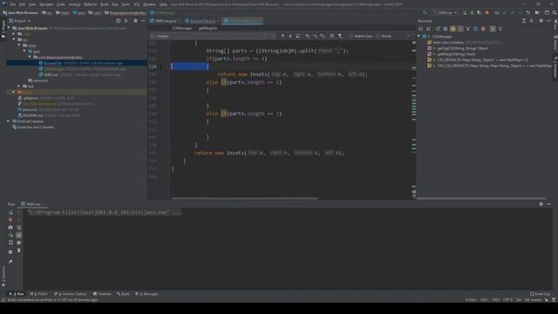Screen dimensions: 558x314
Task: Select BrowserTab file in the project tree
Action: 77,63
